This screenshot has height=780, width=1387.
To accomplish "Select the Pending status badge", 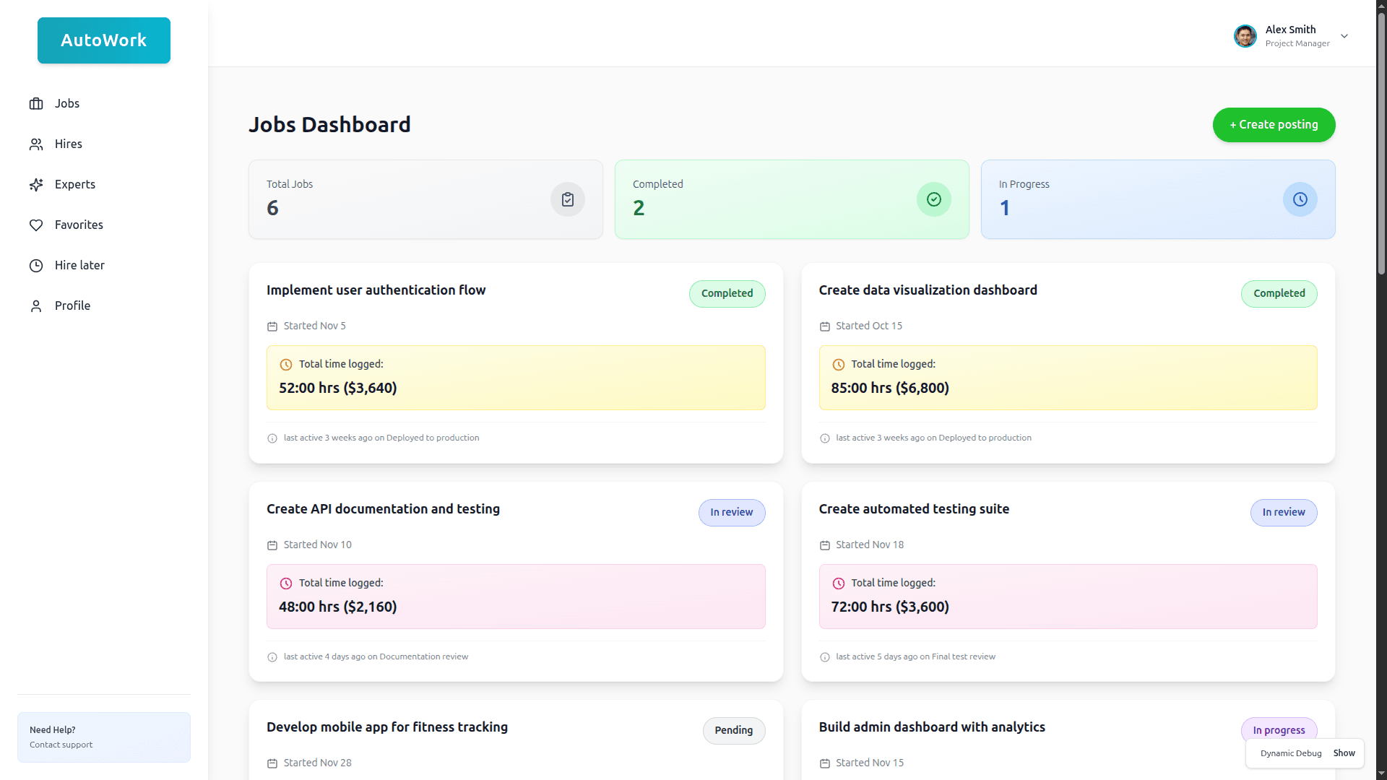I will coord(733,731).
